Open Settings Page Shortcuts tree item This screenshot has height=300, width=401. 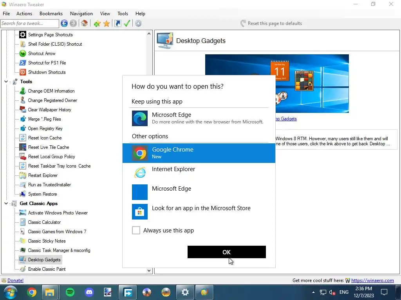pyautogui.click(x=50, y=35)
